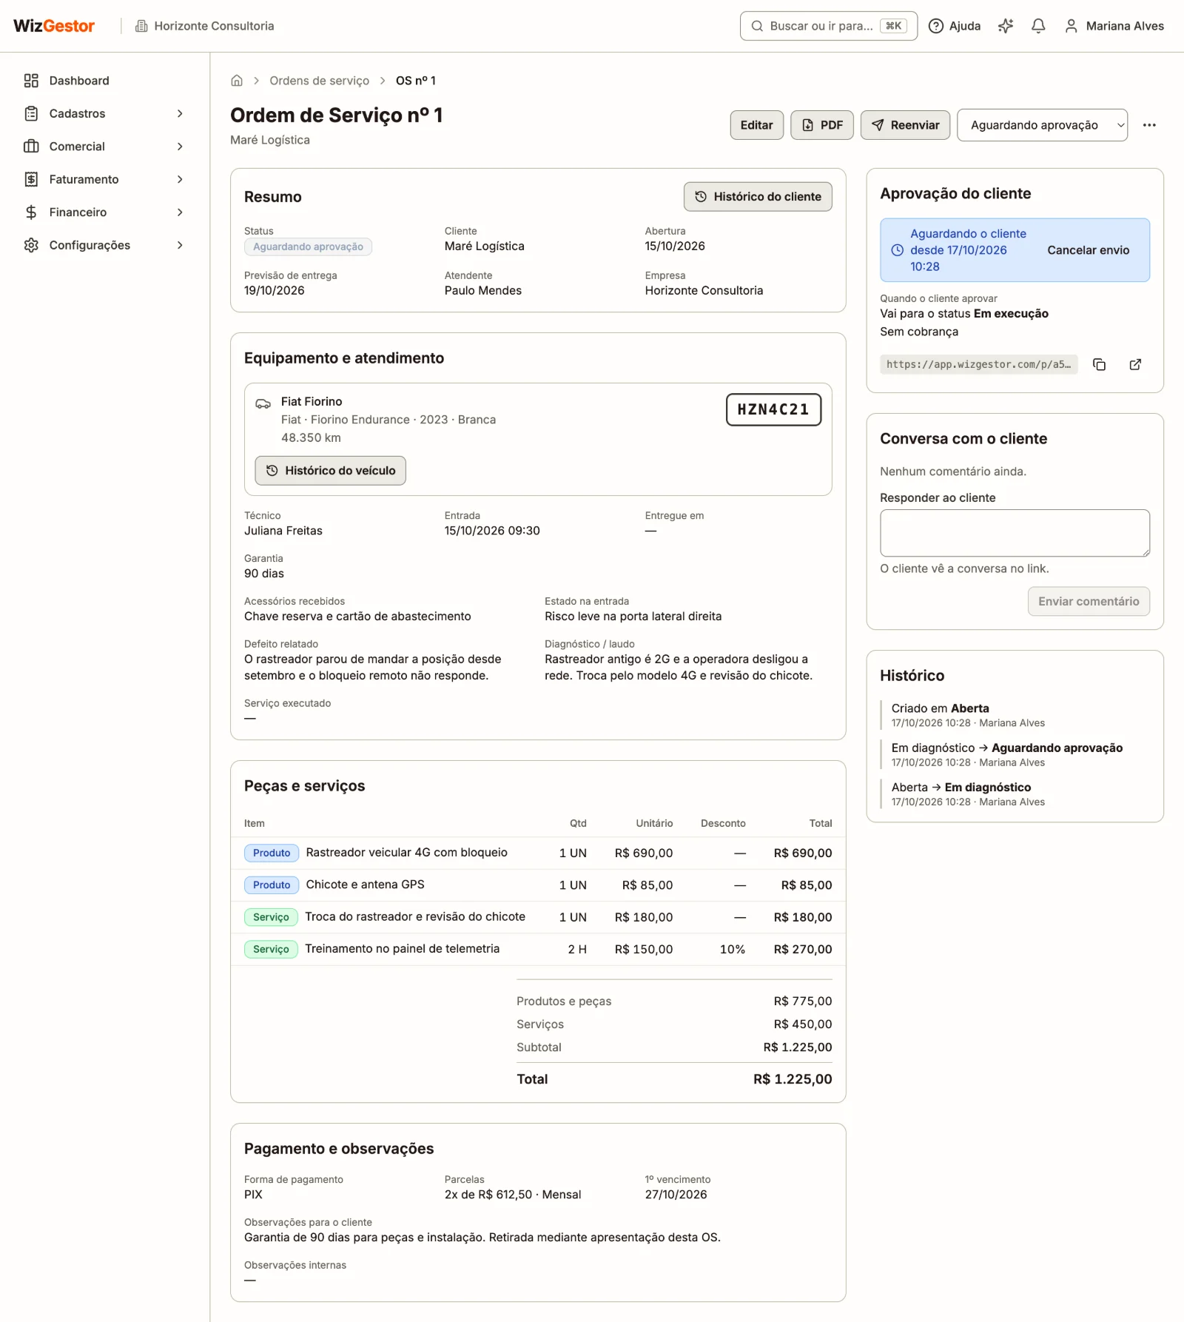Viewport: 1184px width, 1322px height.
Task: Open the three-dots more options menu
Action: pyautogui.click(x=1149, y=125)
